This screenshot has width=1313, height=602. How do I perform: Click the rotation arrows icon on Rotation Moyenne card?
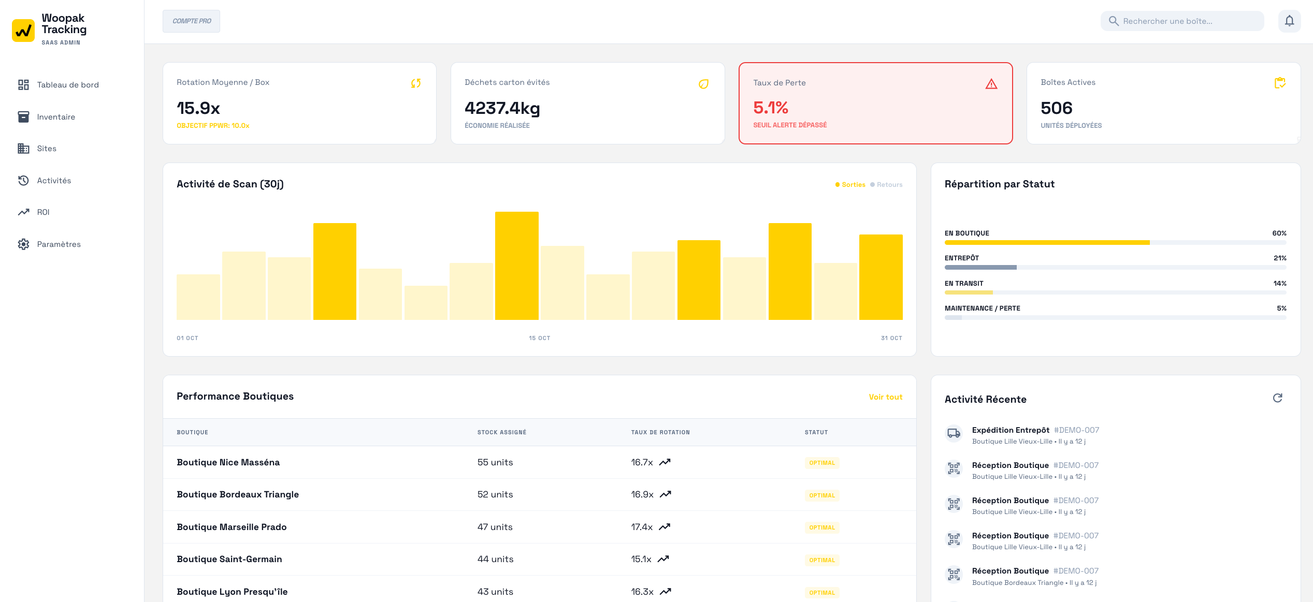click(x=415, y=83)
